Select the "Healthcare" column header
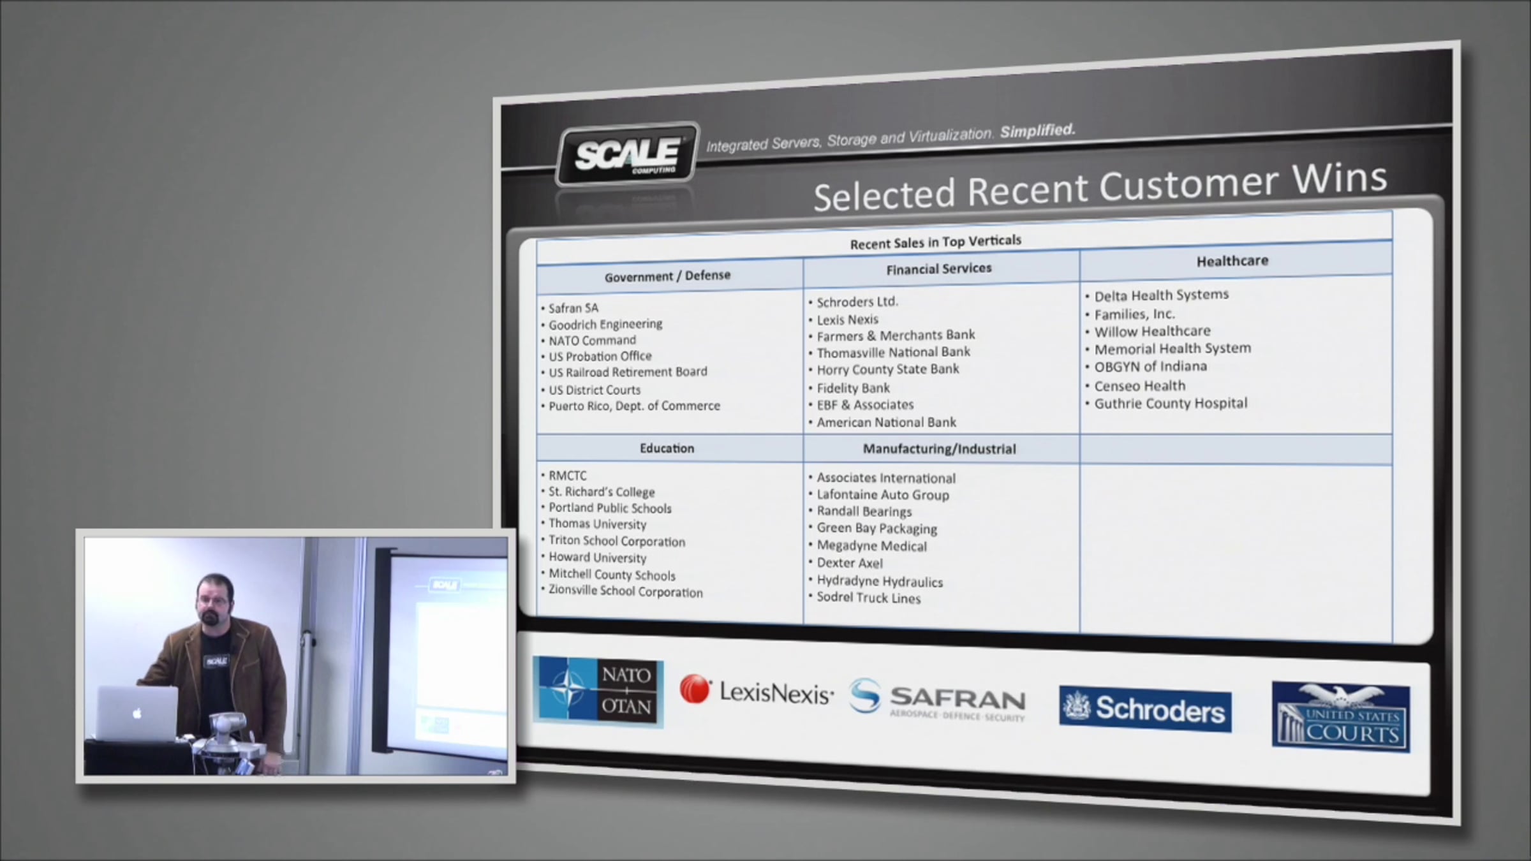Image resolution: width=1531 pixels, height=861 pixels. pos(1232,261)
